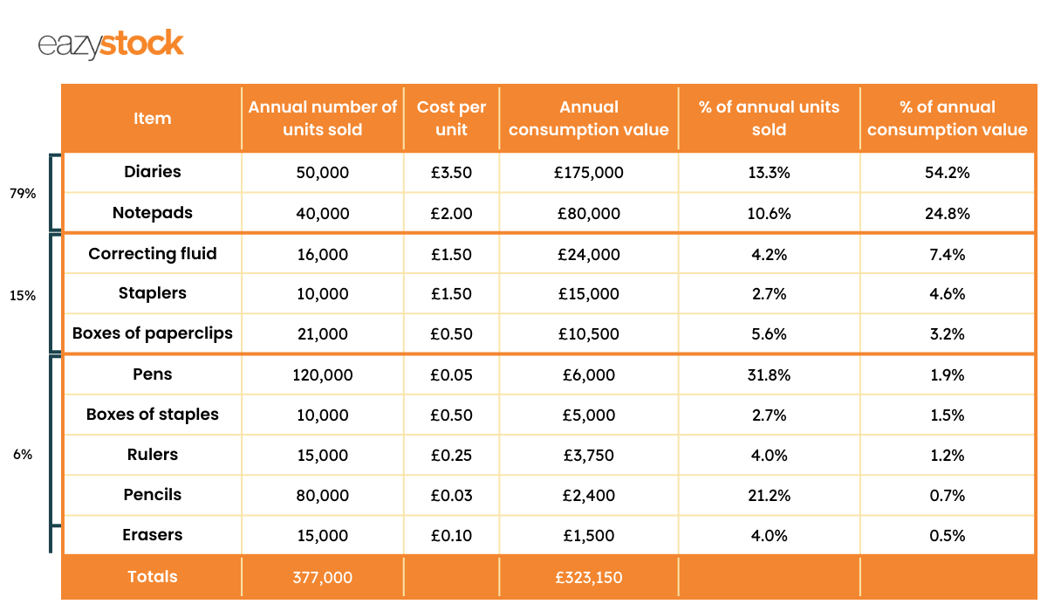Click the Rulers consumption value £3,750
Screen dimensions: 1047x611
click(589, 456)
